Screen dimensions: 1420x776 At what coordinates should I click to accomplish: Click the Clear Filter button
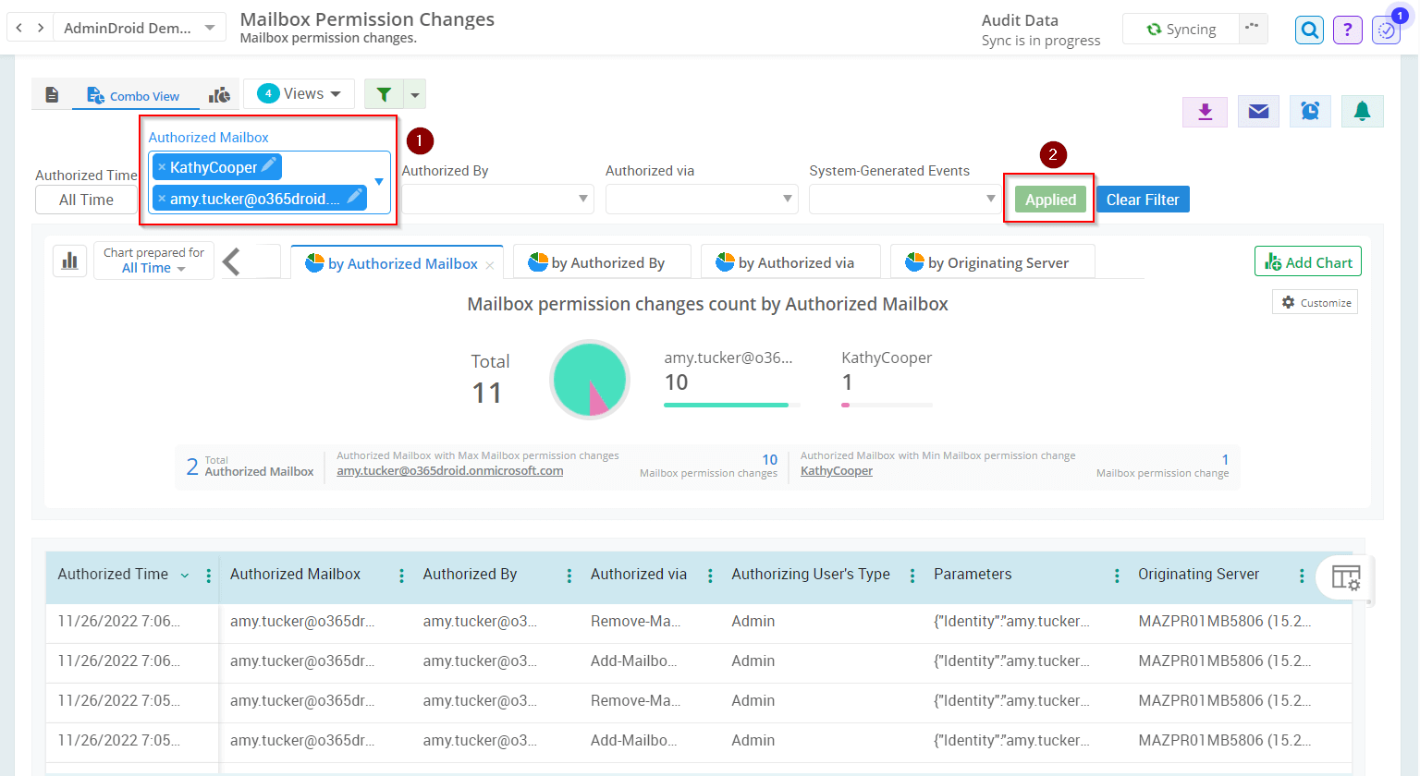(1142, 199)
